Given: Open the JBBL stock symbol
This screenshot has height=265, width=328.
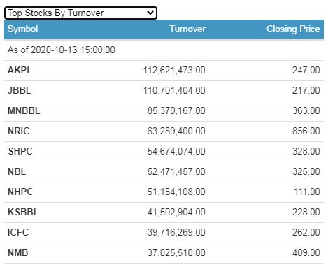Looking at the screenshot, I should [20, 90].
